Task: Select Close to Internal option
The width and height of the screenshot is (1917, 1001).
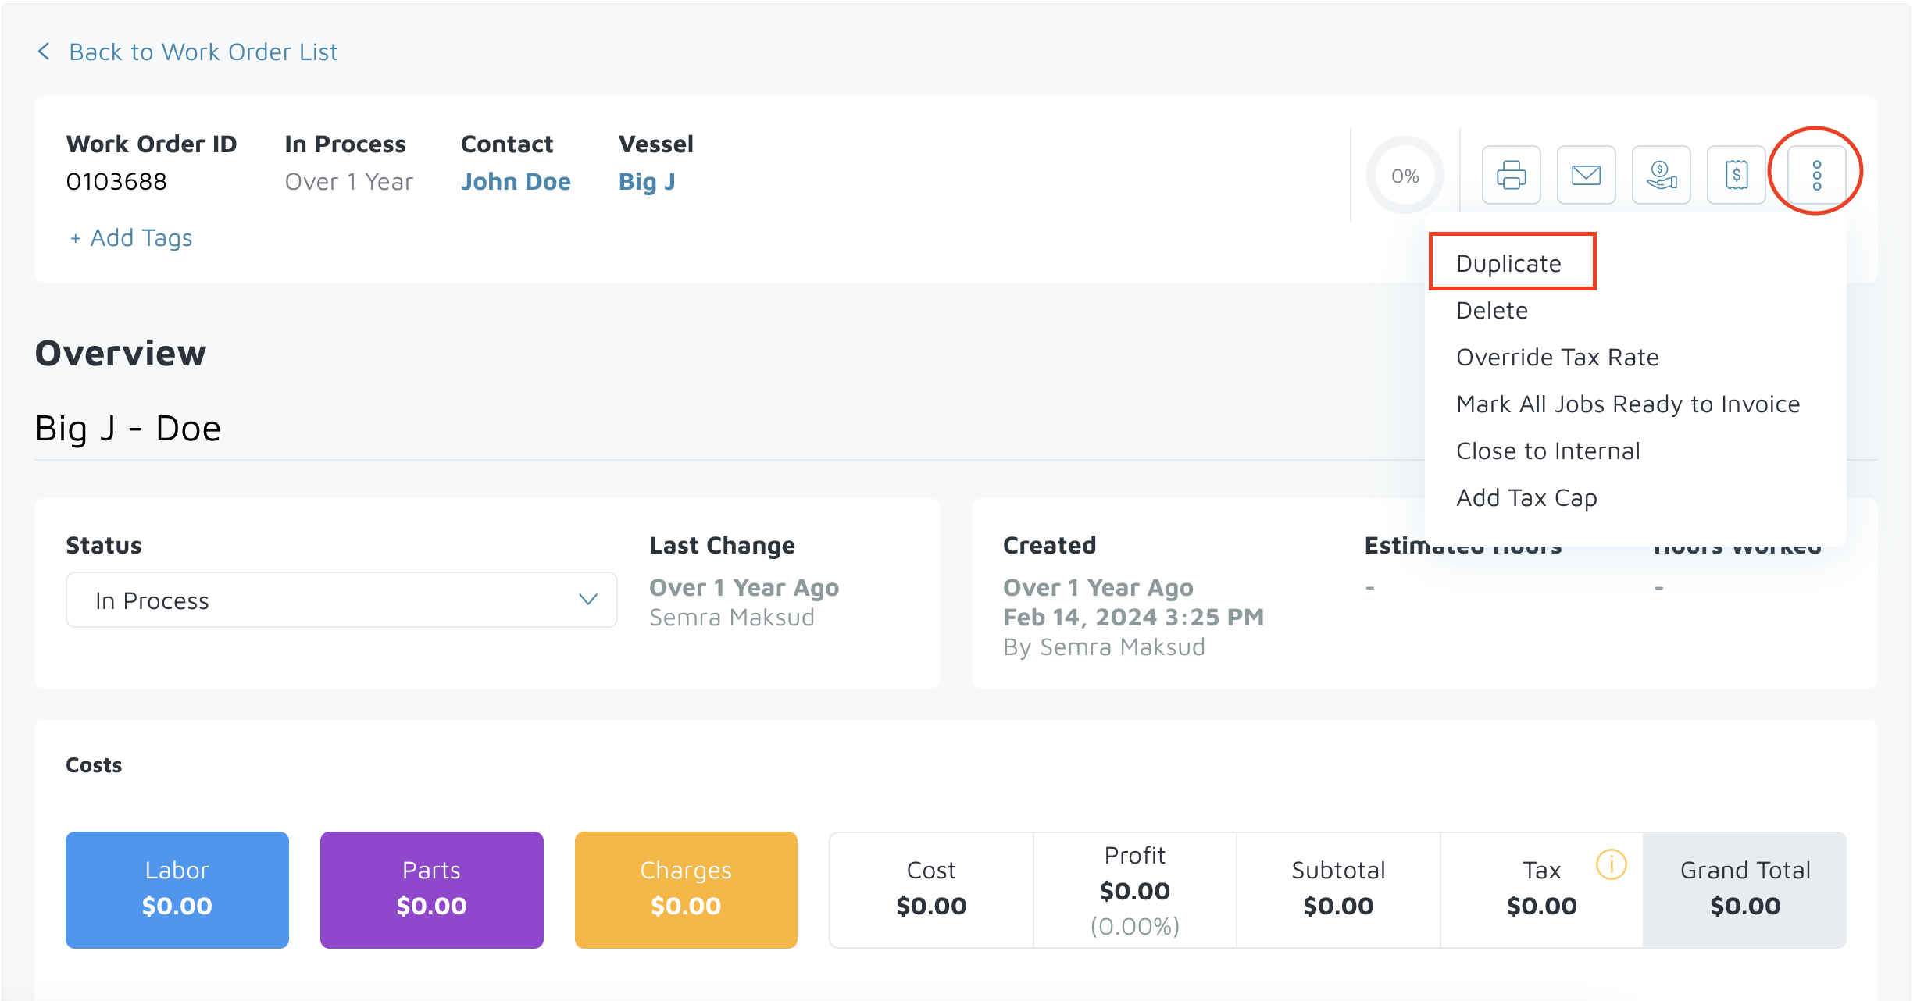Action: pos(1548,451)
